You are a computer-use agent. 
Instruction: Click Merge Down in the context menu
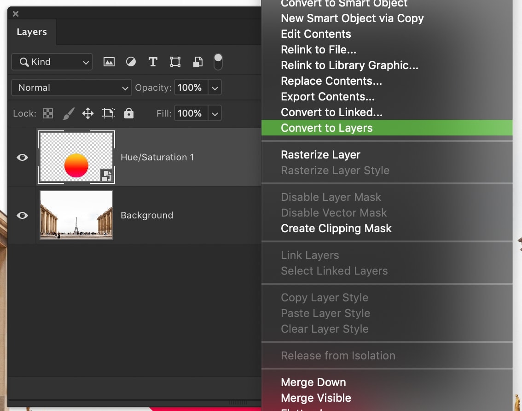point(313,382)
